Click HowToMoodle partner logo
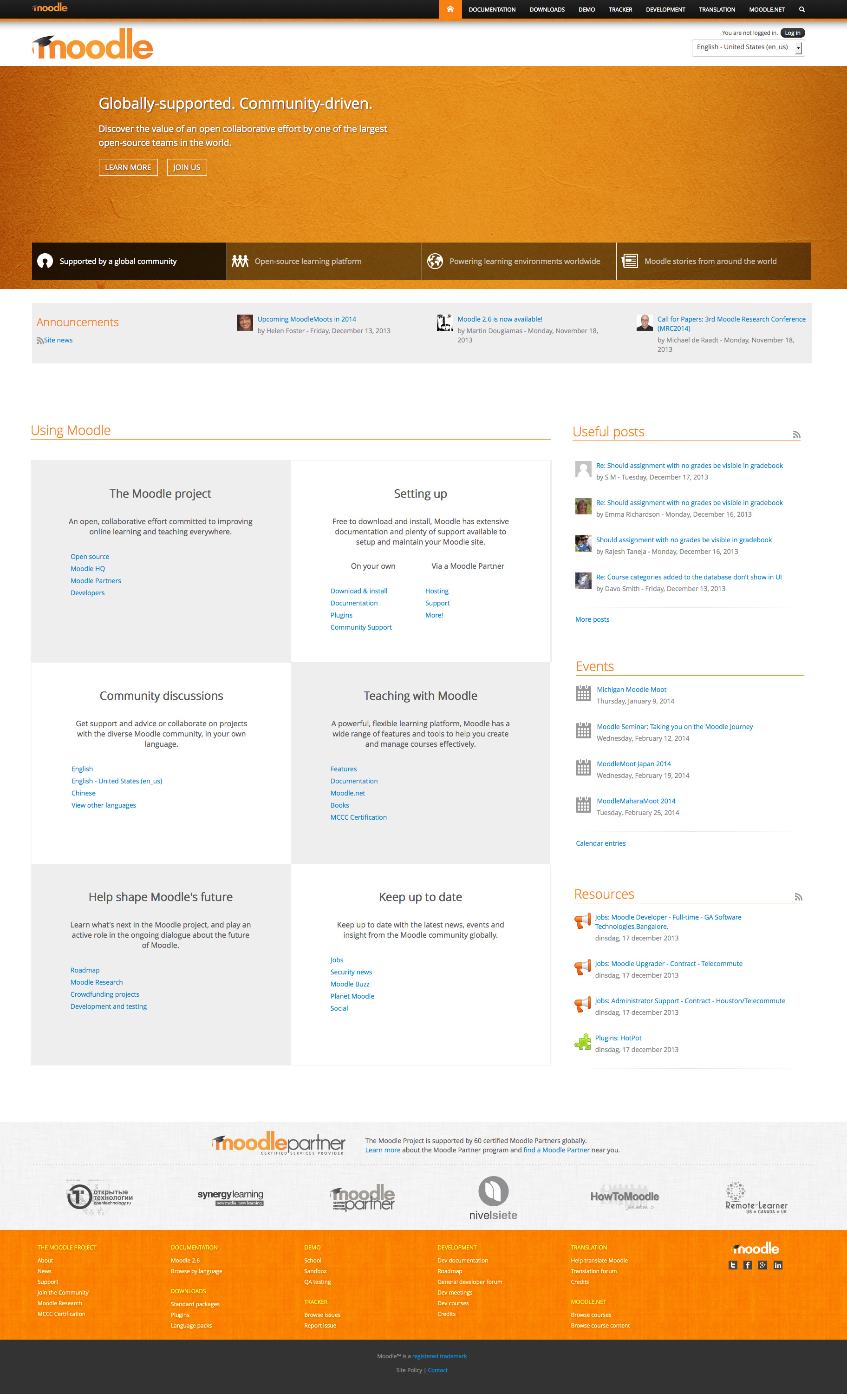Viewport: 847px width, 1394px height. (625, 1197)
